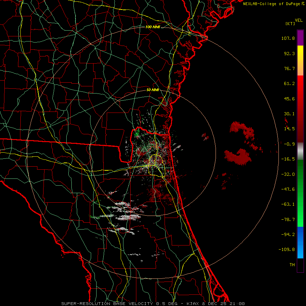306x306 pixels.
Task: Click the -63.1 velocity legend value
Action: (288, 204)
